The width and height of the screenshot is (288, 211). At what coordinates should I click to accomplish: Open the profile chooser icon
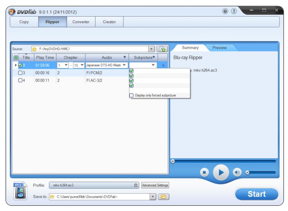point(136,185)
